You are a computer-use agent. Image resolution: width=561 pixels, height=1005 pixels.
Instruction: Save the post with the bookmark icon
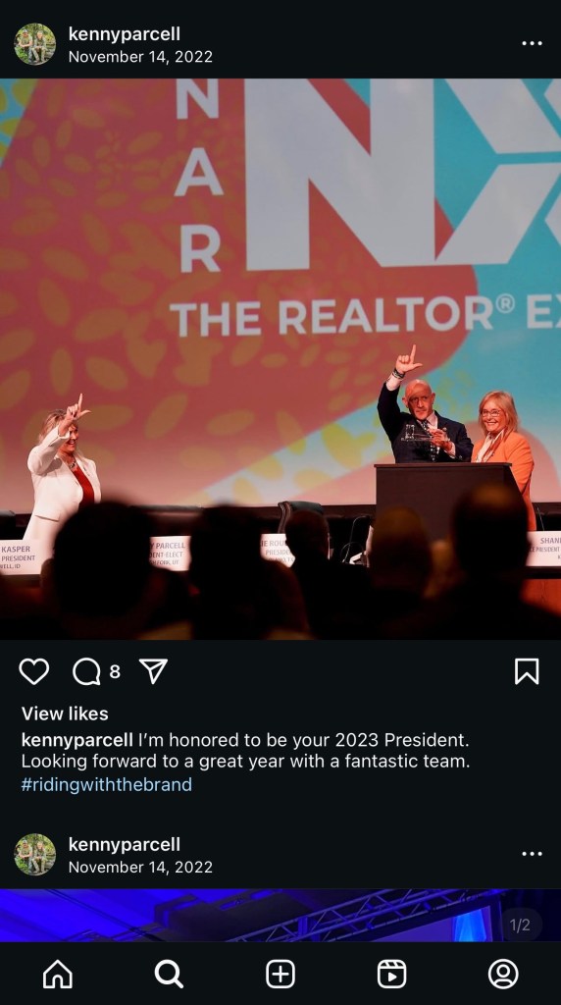click(x=527, y=671)
